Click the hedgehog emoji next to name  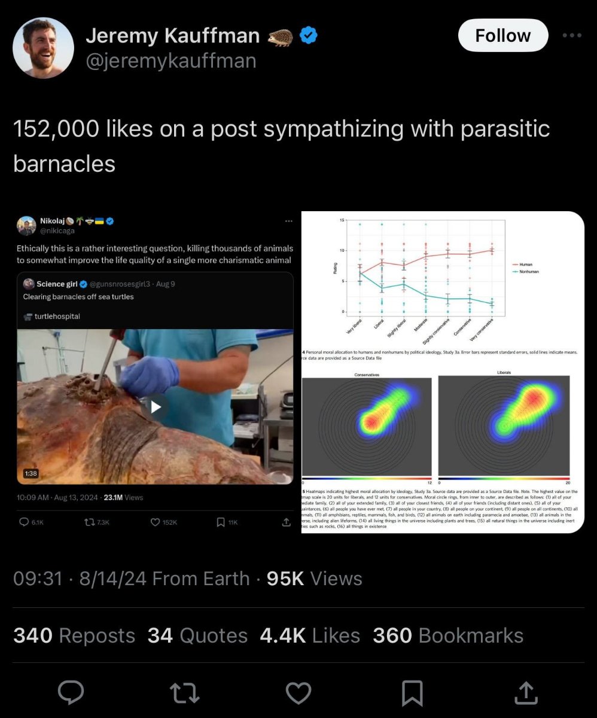pos(280,36)
